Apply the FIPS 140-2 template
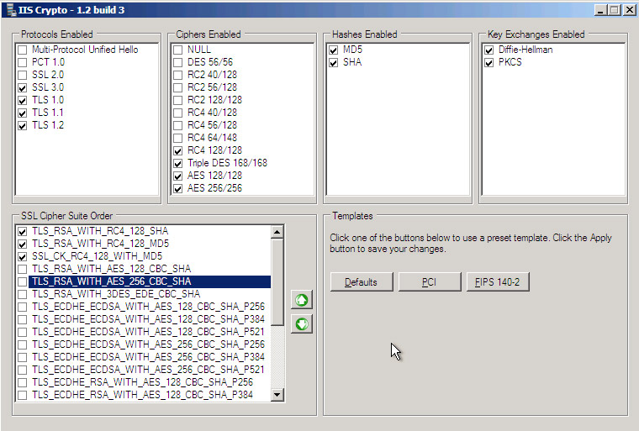The width and height of the screenshot is (639, 431). (497, 282)
